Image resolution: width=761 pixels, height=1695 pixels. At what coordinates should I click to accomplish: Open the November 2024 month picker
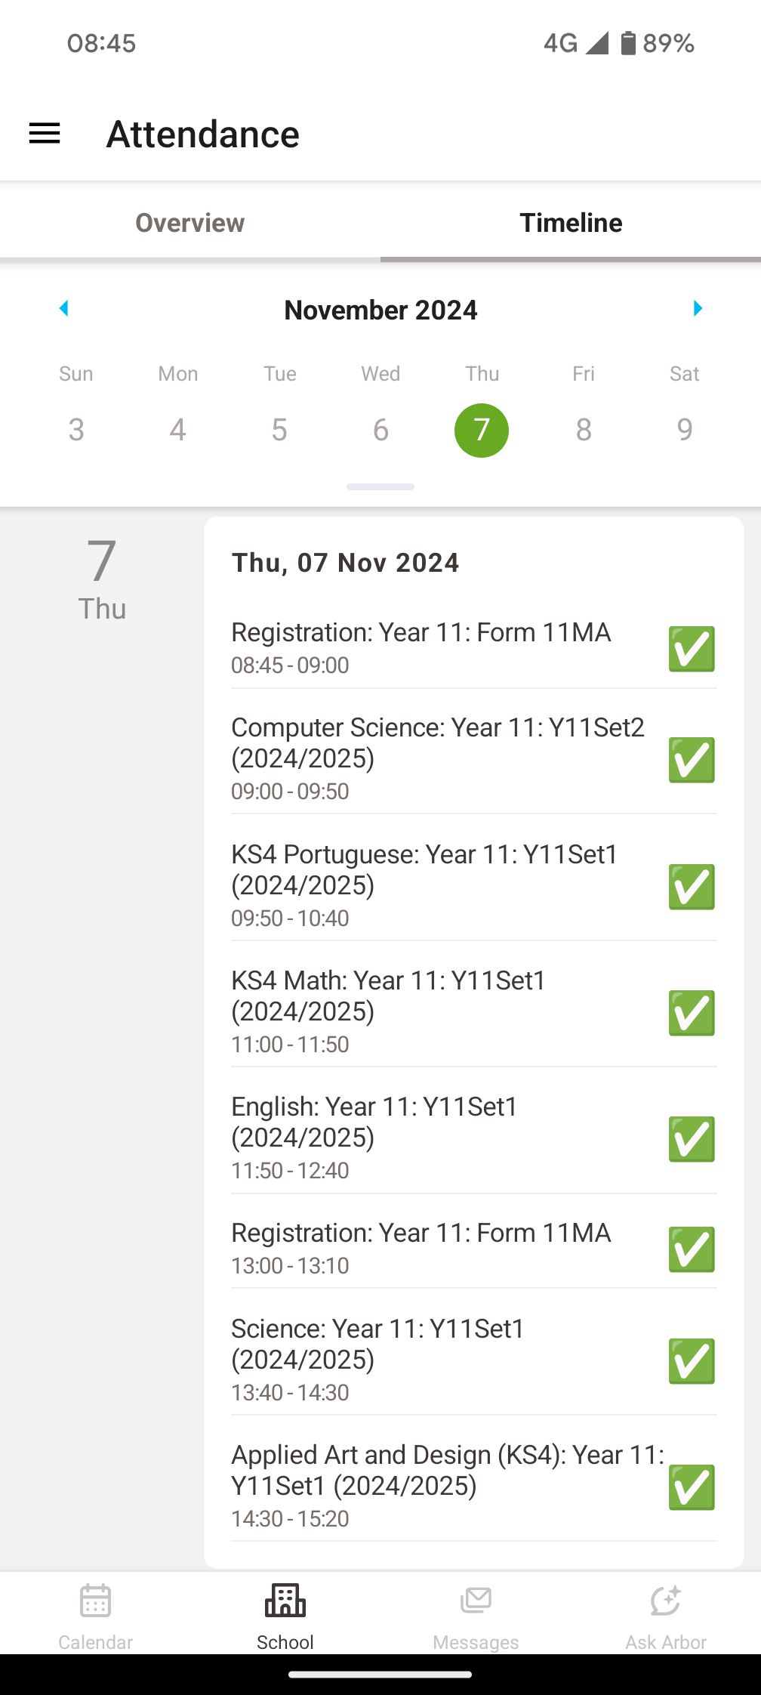pyautogui.click(x=380, y=310)
